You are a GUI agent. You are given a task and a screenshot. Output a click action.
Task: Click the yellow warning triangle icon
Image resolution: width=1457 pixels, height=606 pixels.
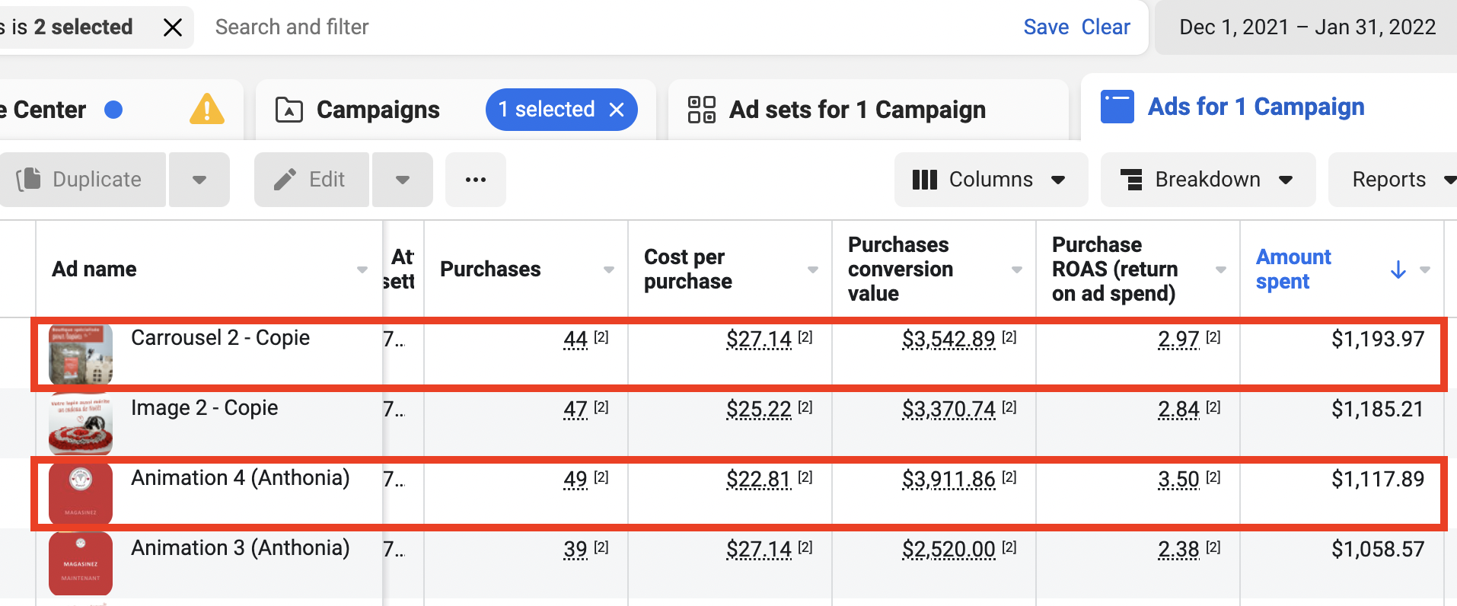tap(206, 110)
